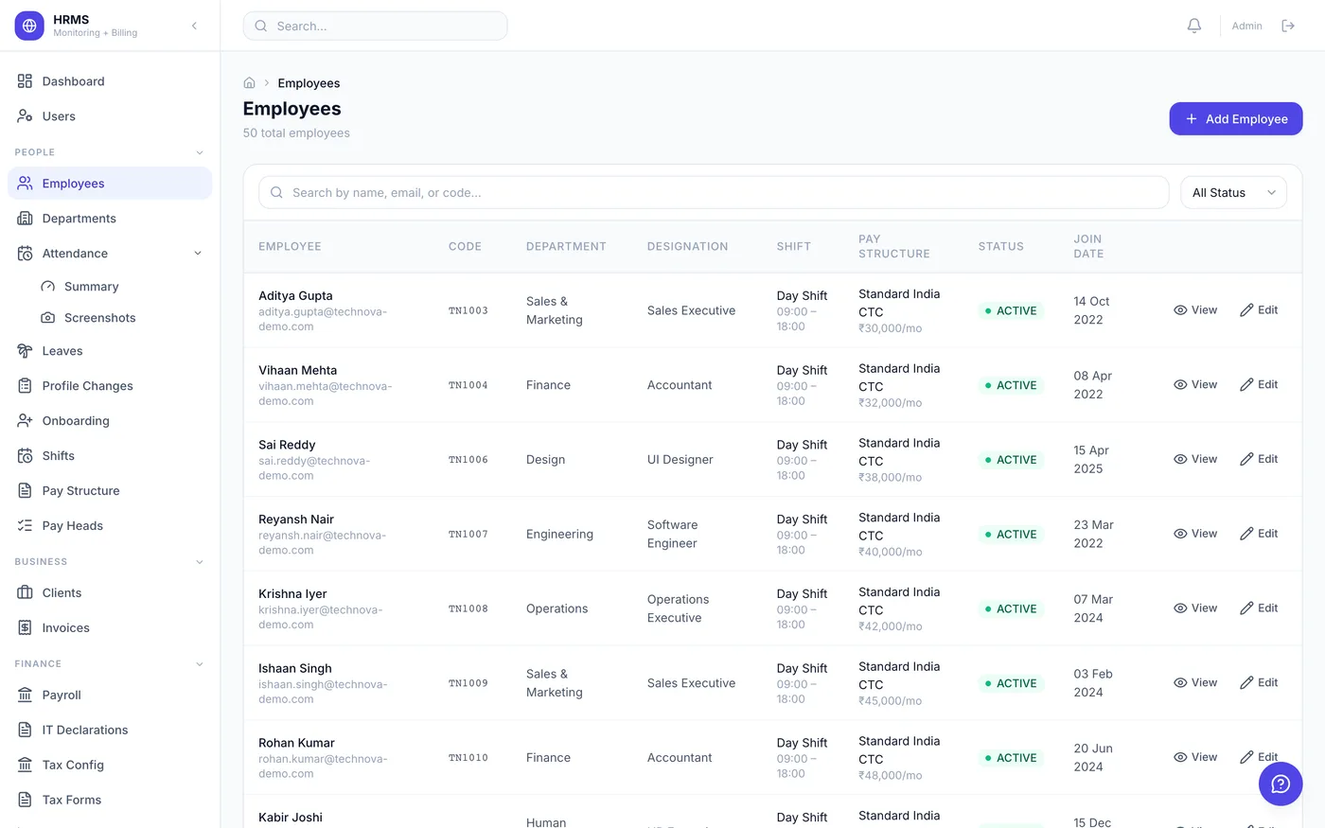This screenshot has height=828, width=1325.
Task: Click the Invoices receipt icon
Action: click(x=26, y=628)
